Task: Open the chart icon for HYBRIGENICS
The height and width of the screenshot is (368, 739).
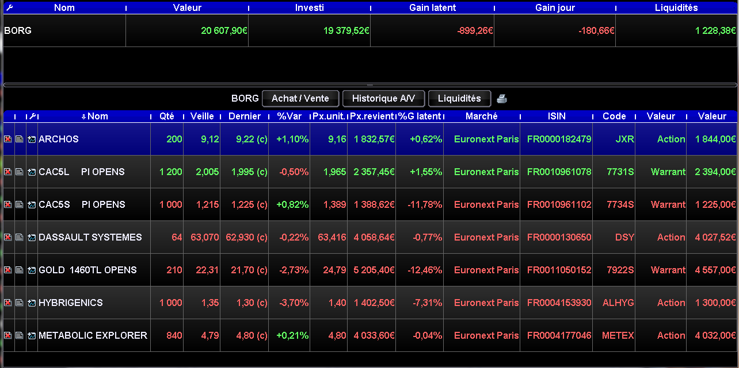Action: [x=32, y=303]
